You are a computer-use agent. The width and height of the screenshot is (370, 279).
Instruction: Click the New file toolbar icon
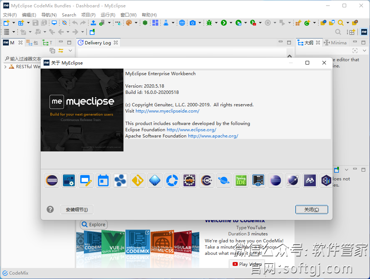coord(6,23)
